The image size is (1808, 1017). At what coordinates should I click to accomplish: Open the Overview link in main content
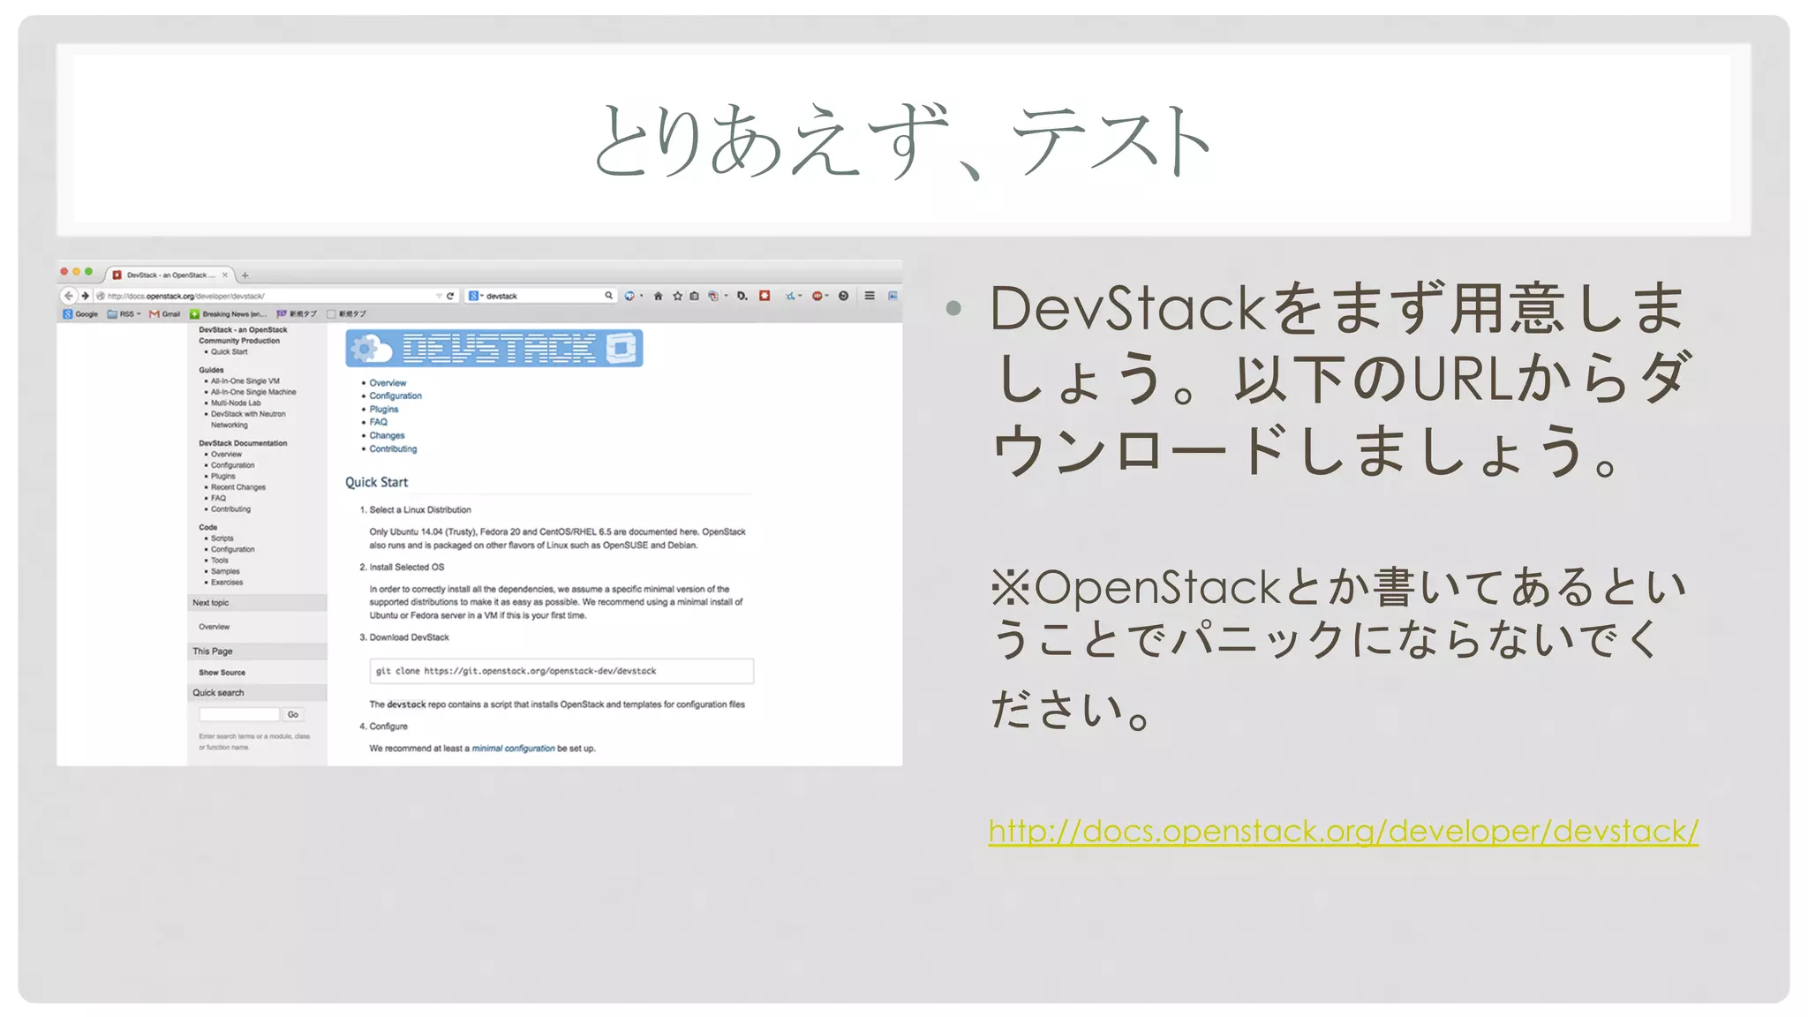(x=388, y=383)
